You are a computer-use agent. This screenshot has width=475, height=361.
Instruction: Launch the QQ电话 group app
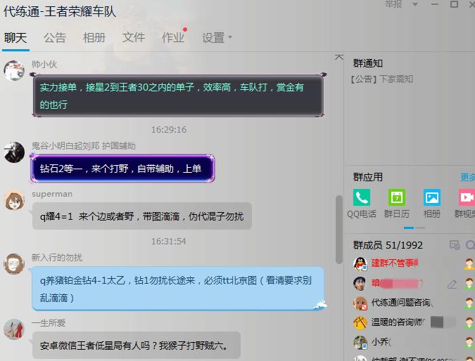[362, 203]
